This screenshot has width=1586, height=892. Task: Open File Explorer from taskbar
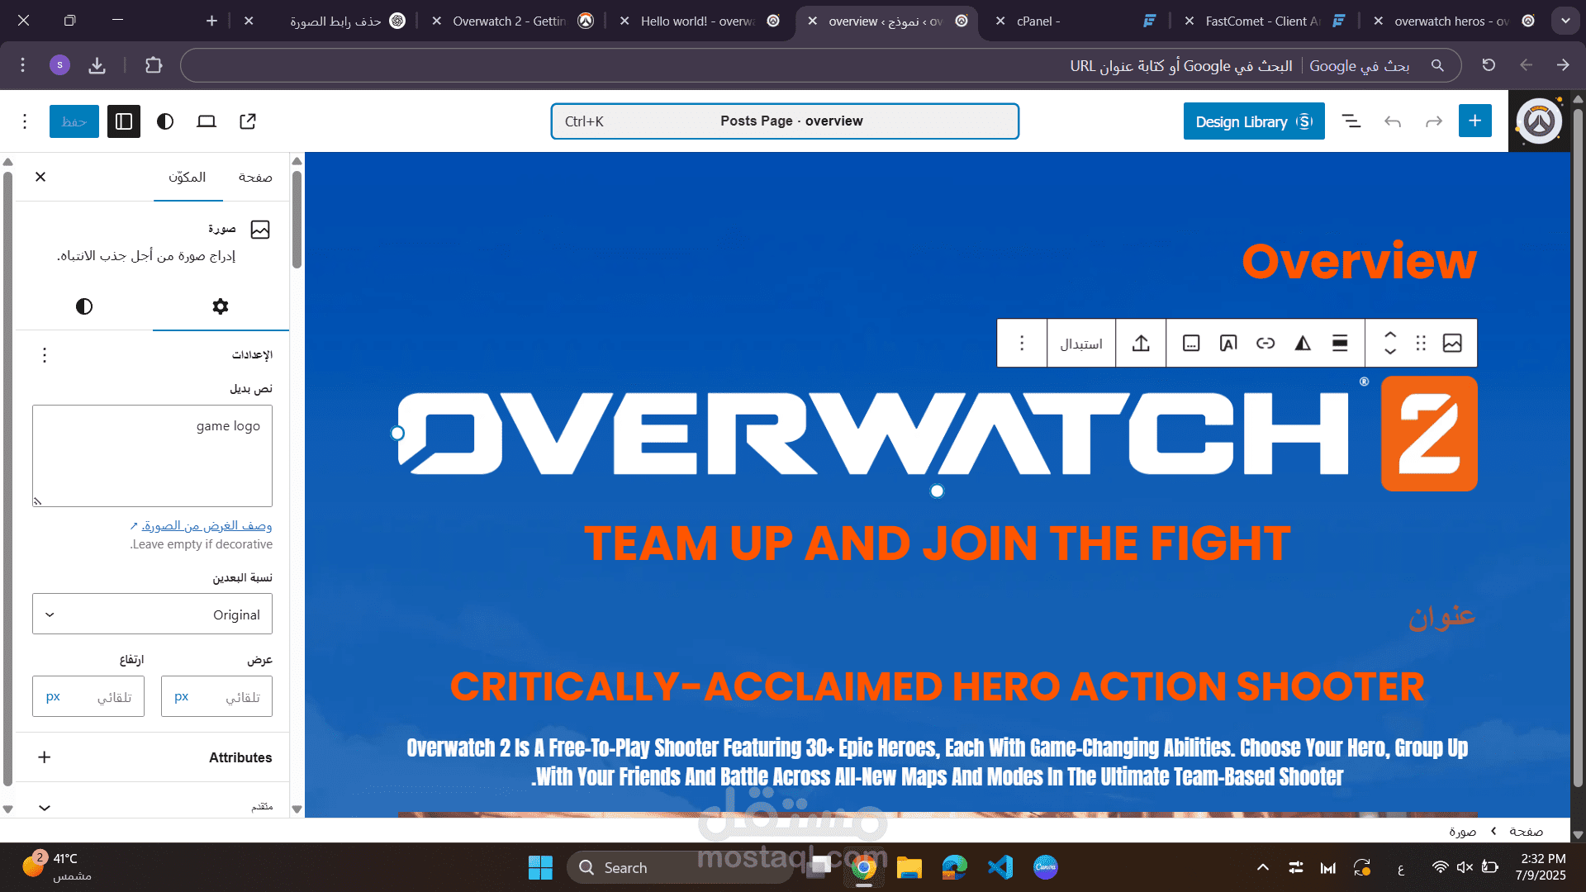click(x=909, y=867)
